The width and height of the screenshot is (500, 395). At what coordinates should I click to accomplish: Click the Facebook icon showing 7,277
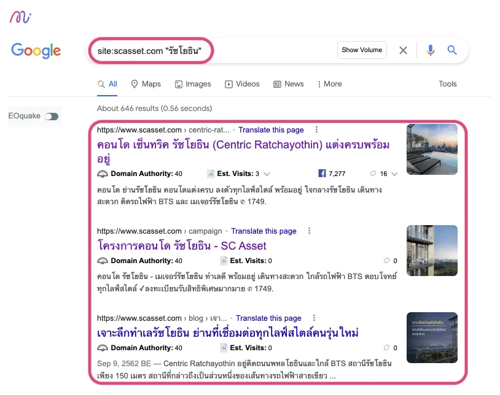[x=322, y=174]
